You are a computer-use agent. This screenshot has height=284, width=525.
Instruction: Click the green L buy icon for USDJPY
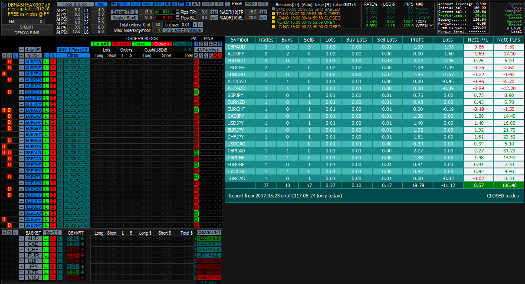click(46, 225)
